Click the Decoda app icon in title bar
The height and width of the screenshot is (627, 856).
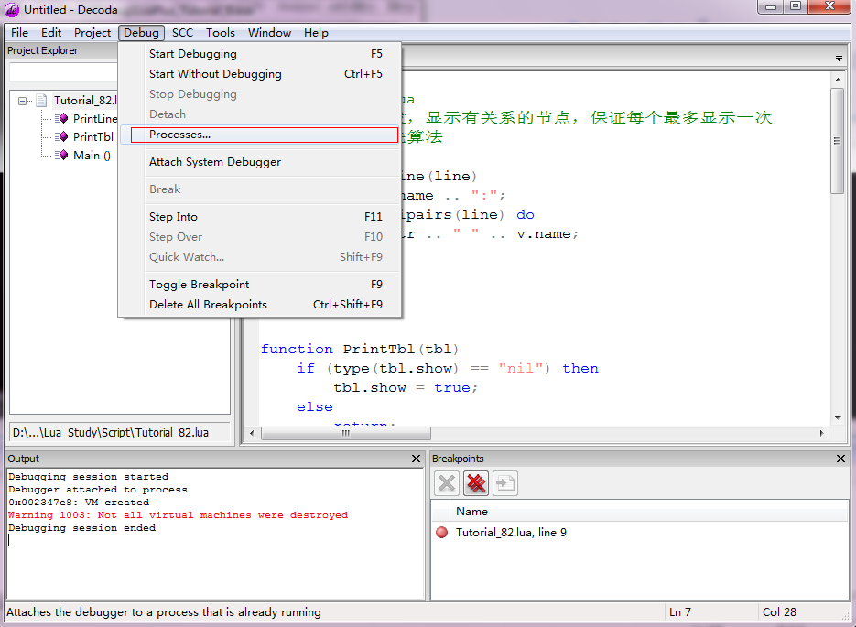[x=12, y=10]
